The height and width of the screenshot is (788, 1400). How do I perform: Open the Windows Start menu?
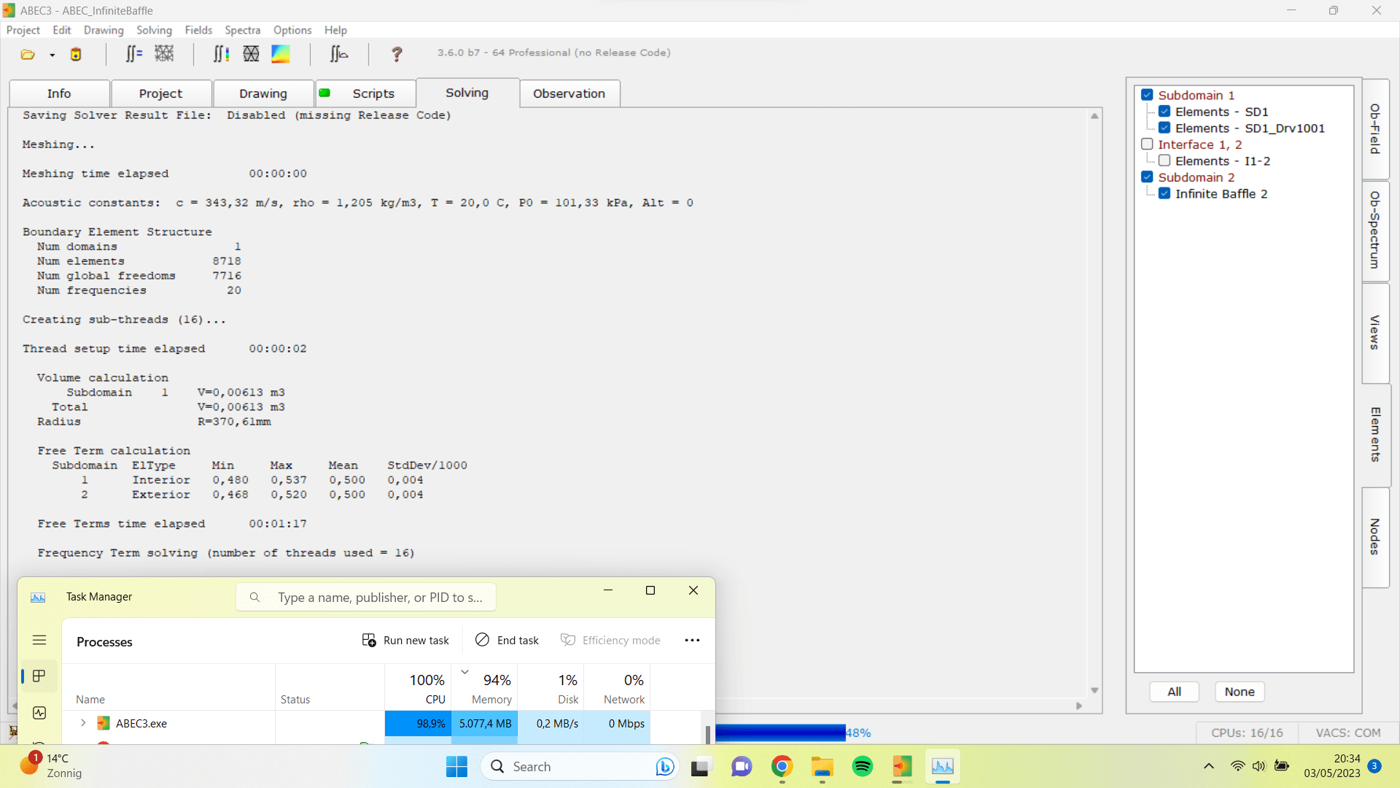[456, 767]
